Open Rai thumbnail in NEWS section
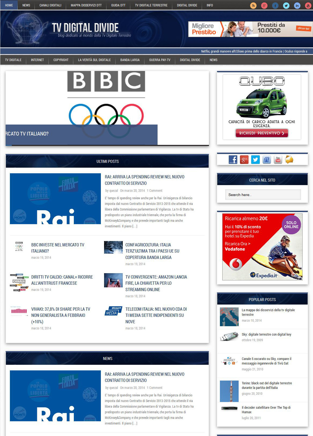Image resolution: width=313 pixels, height=436 pixels. point(55,396)
